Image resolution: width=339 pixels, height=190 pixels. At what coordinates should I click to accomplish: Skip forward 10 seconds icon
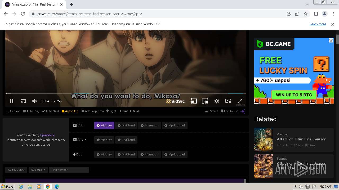[205, 101]
